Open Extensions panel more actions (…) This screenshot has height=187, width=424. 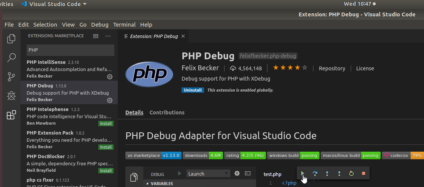point(108,36)
